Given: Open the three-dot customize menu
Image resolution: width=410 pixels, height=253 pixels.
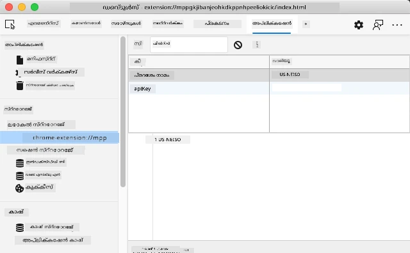Looking at the screenshot, I should pyautogui.click(x=397, y=25).
